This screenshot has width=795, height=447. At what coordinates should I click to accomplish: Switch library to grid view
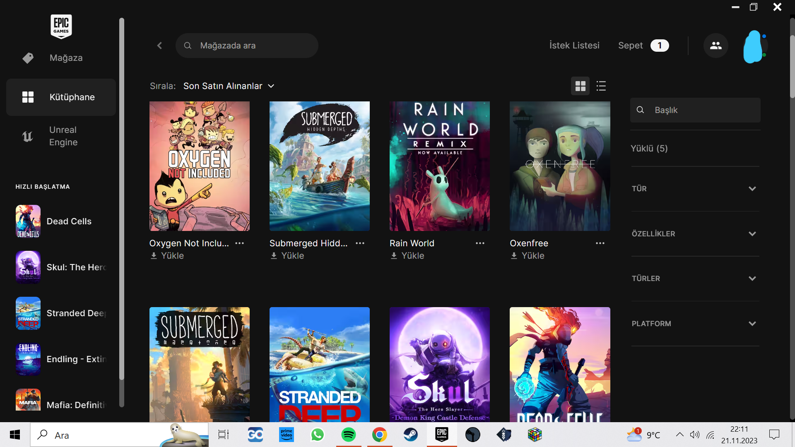580,86
